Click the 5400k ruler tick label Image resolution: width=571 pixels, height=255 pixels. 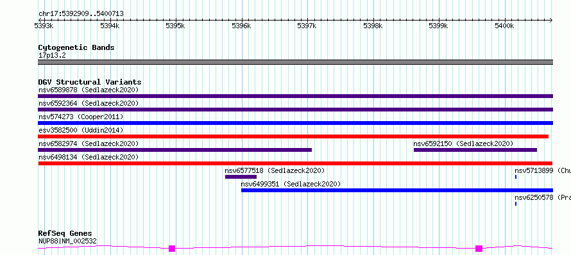tap(504, 26)
